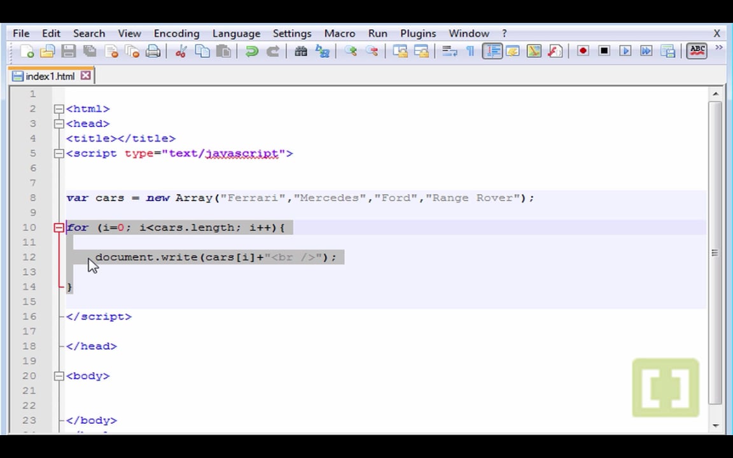733x458 pixels.
Task: Start macro recording with red dot
Action: click(x=582, y=51)
